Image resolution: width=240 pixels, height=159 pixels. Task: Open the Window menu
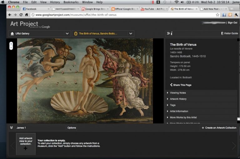point(87,2)
